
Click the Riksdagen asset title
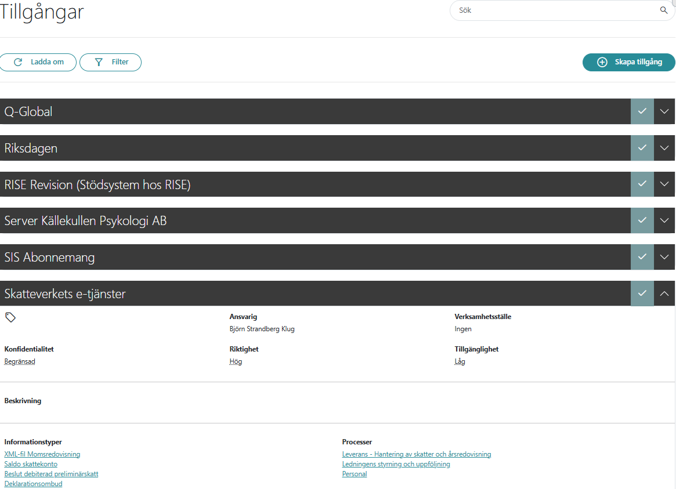[31, 148]
